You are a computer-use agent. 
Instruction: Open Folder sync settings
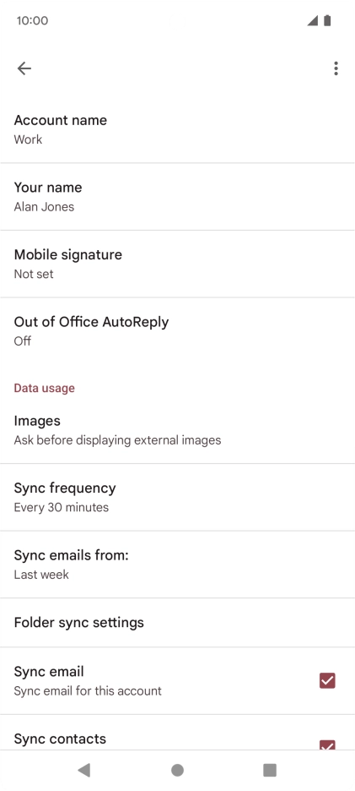pyautogui.click(x=177, y=623)
